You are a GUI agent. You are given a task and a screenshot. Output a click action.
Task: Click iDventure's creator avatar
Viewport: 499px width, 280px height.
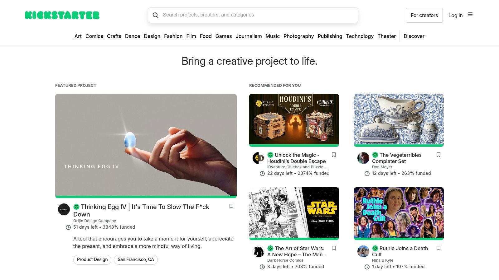(258, 158)
